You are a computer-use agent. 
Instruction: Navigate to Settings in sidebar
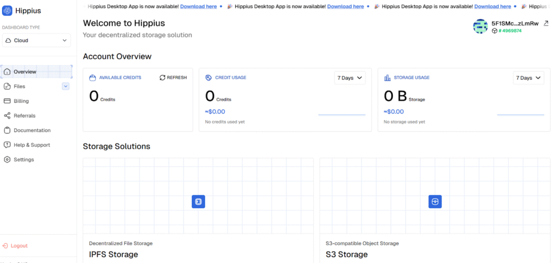23,160
